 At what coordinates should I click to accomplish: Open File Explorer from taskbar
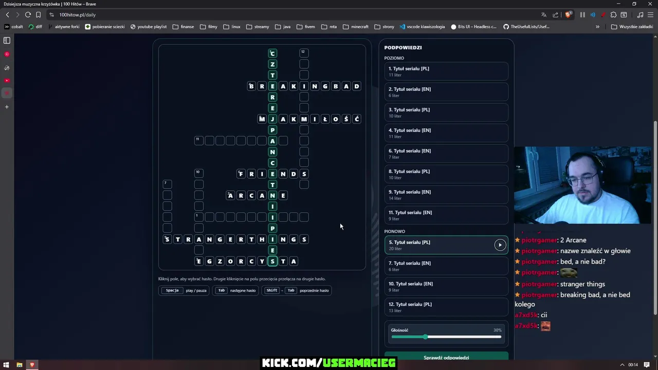pyautogui.click(x=20, y=365)
